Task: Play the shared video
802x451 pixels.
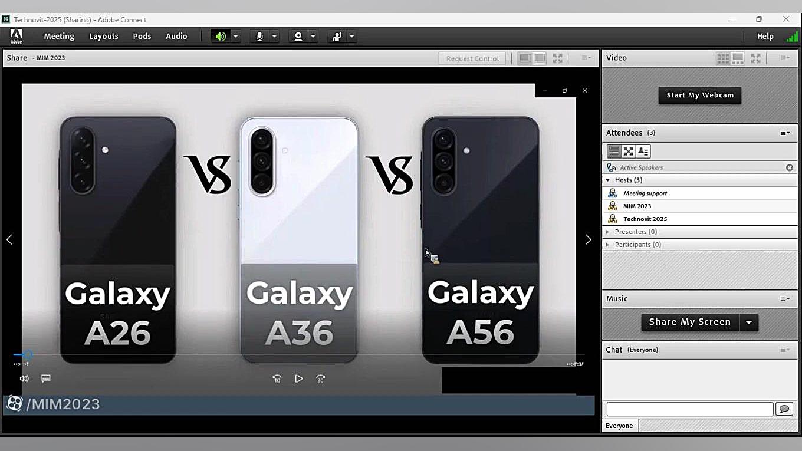Action: click(299, 378)
